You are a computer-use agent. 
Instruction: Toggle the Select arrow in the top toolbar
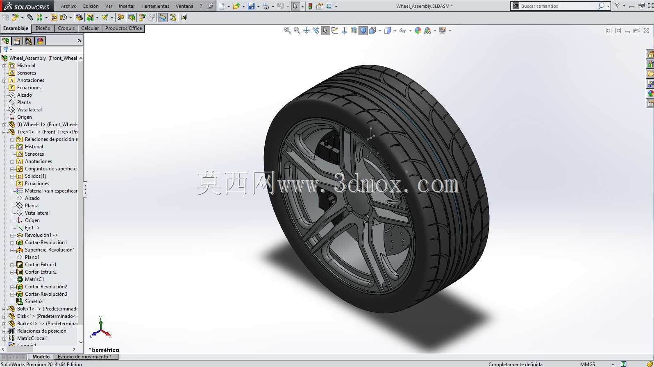click(x=295, y=6)
